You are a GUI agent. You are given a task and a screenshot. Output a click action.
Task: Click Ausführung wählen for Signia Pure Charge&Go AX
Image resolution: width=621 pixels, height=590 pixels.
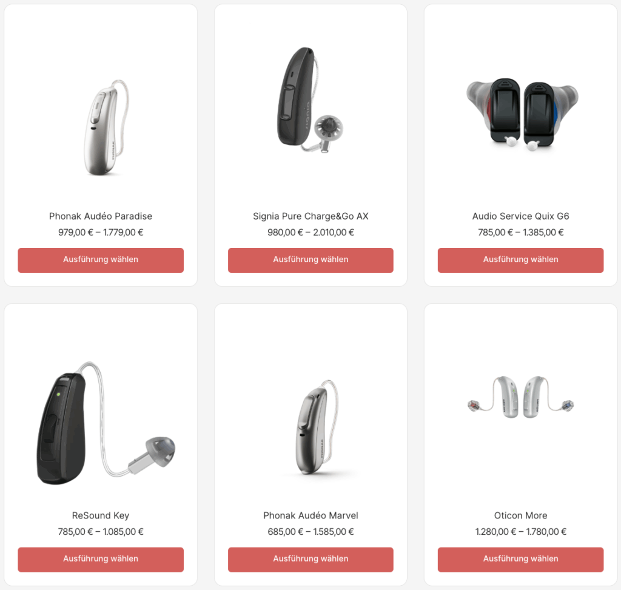(310, 260)
